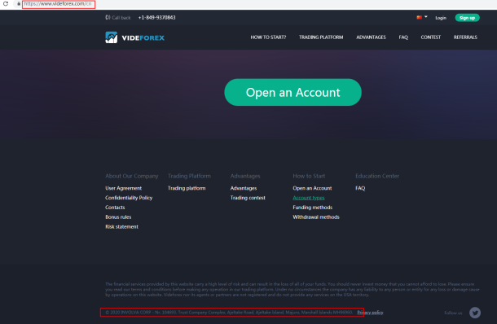
Task: Open Privacy policy link
Action: pyautogui.click(x=370, y=313)
